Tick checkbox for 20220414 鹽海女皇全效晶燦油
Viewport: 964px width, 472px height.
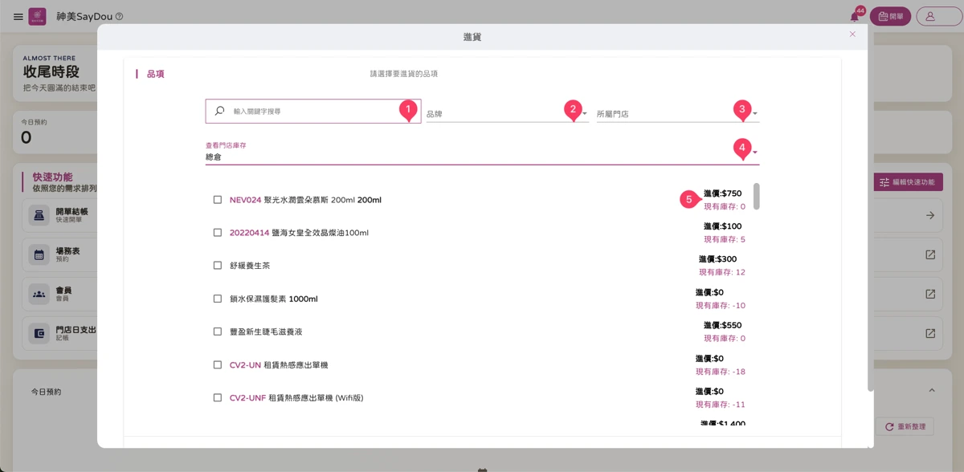pyautogui.click(x=218, y=233)
